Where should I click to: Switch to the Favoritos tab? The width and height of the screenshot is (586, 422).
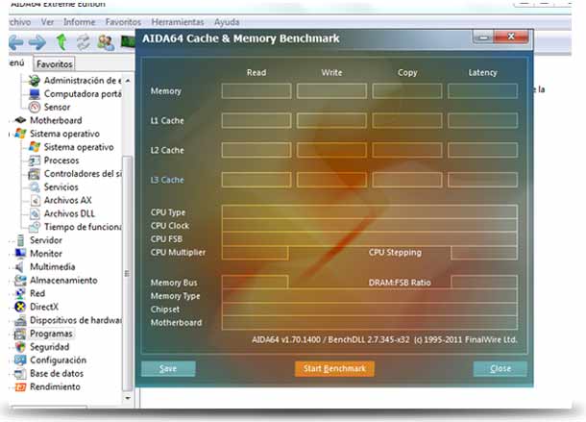(54, 64)
